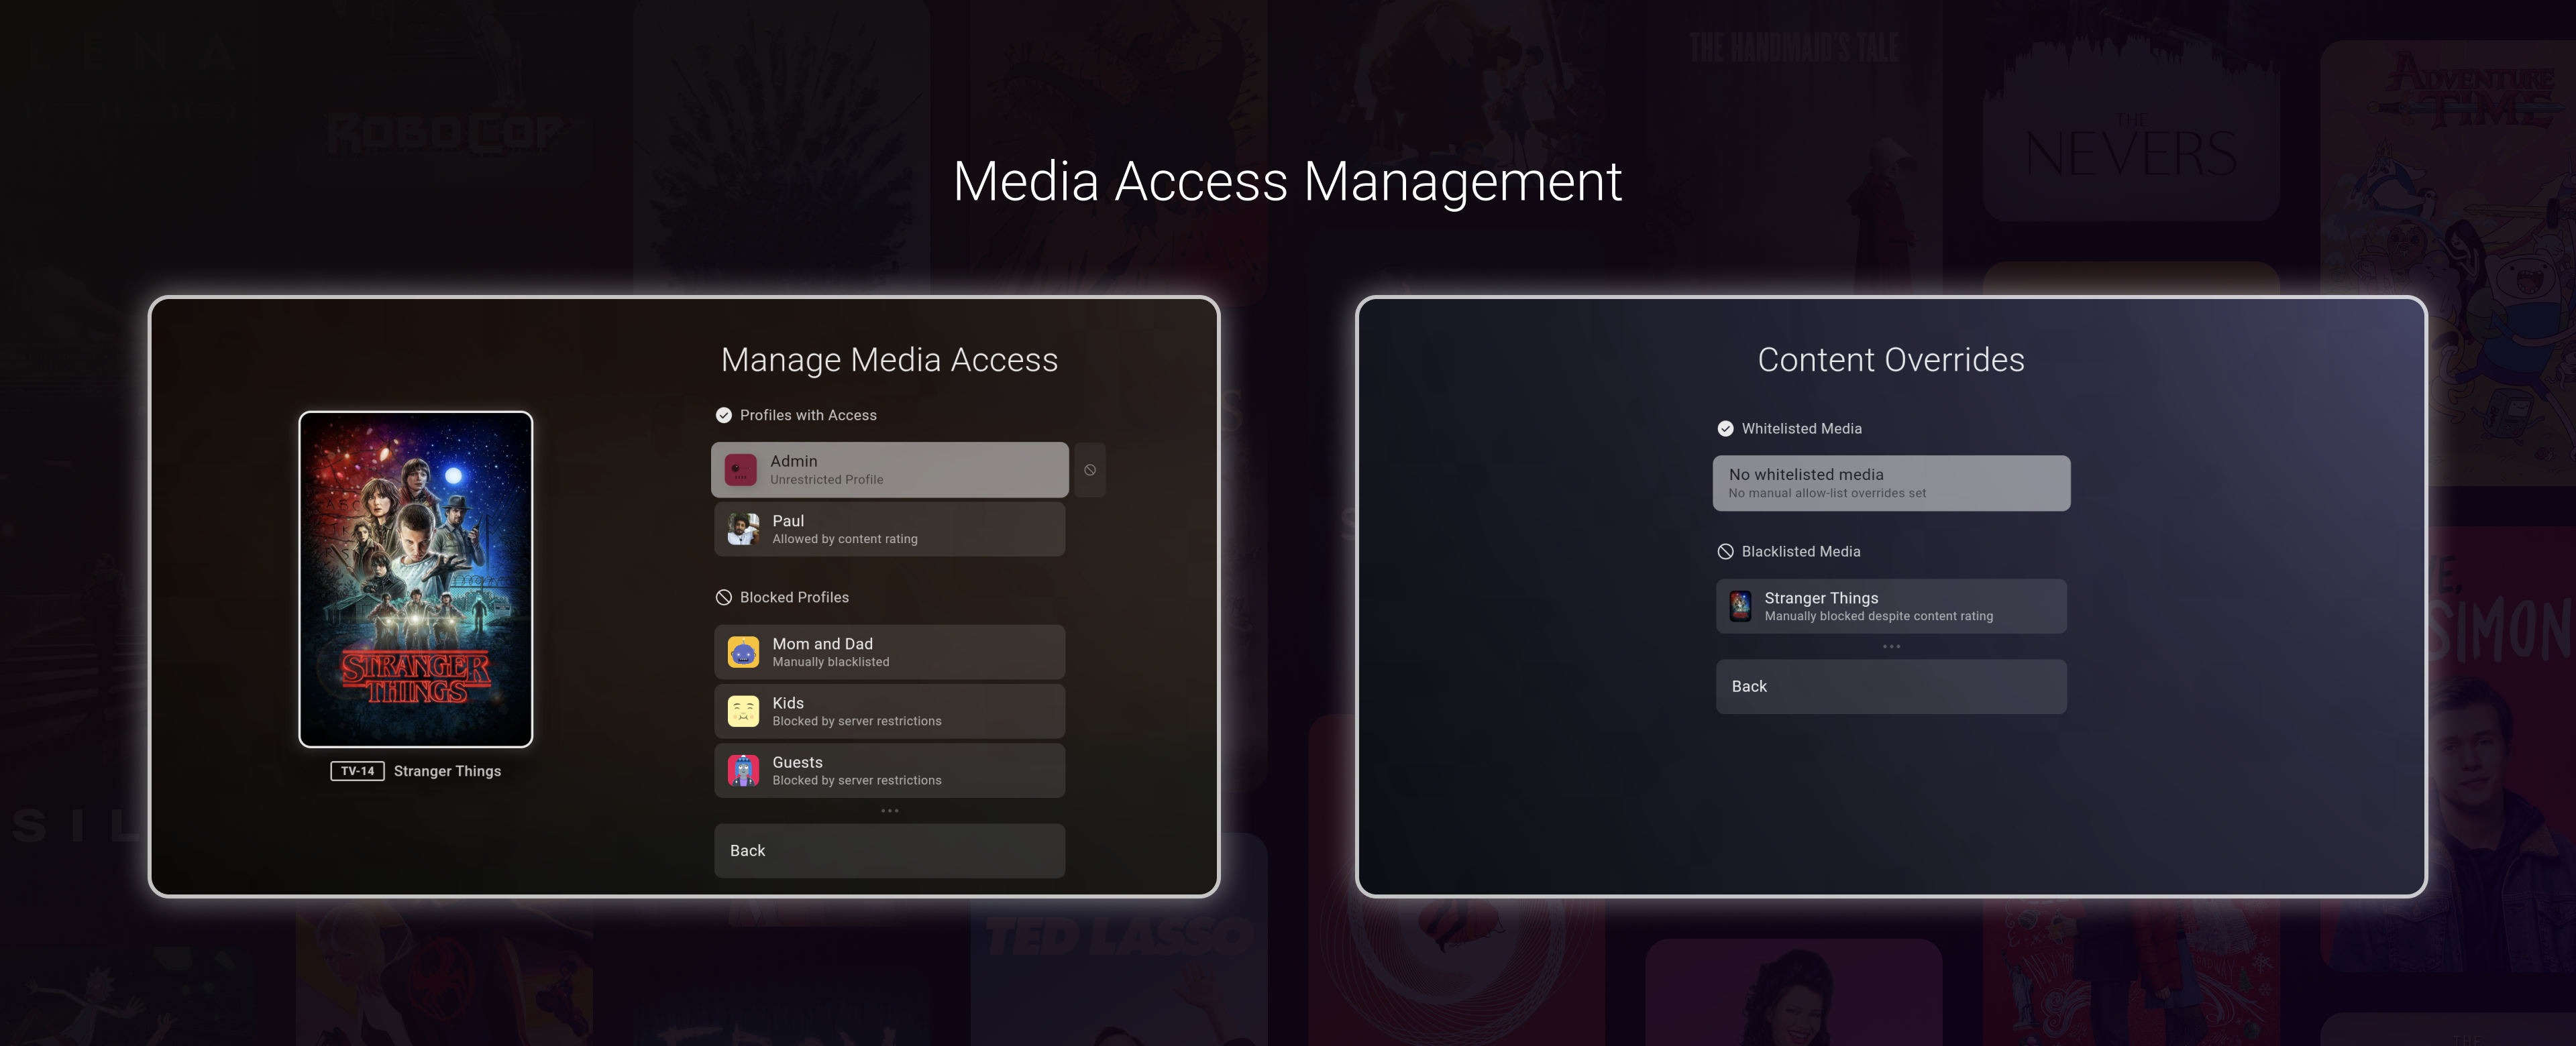Select the Kids blocked profile row
The width and height of the screenshot is (2576, 1046).
tap(889, 711)
